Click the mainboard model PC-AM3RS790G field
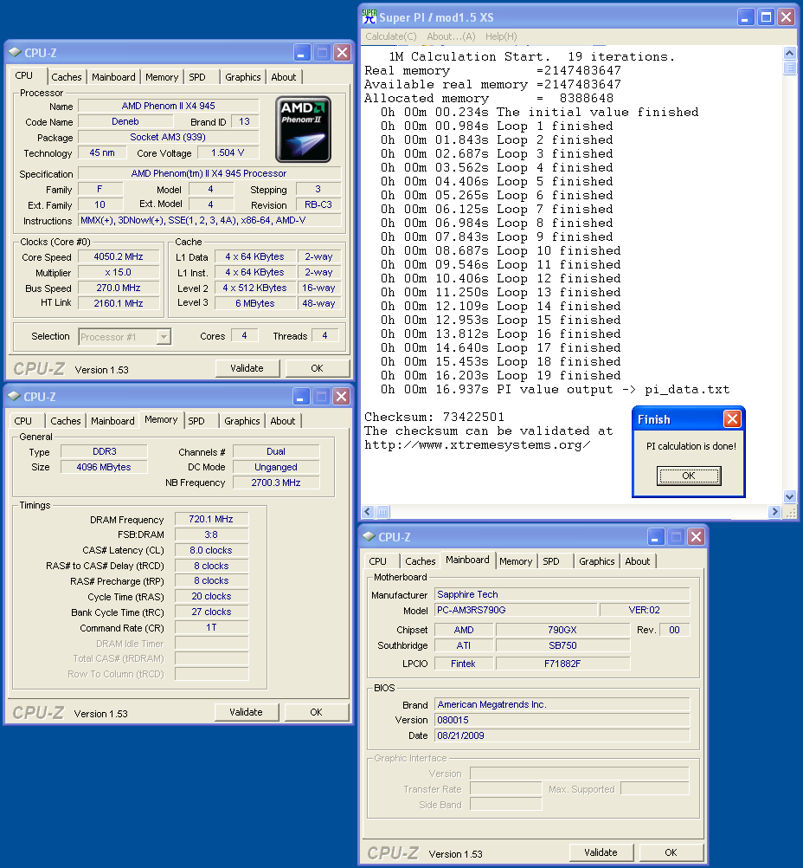The width and height of the screenshot is (803, 868). click(x=516, y=610)
